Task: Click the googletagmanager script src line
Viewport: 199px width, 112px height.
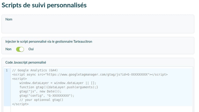Action: click(x=90, y=75)
